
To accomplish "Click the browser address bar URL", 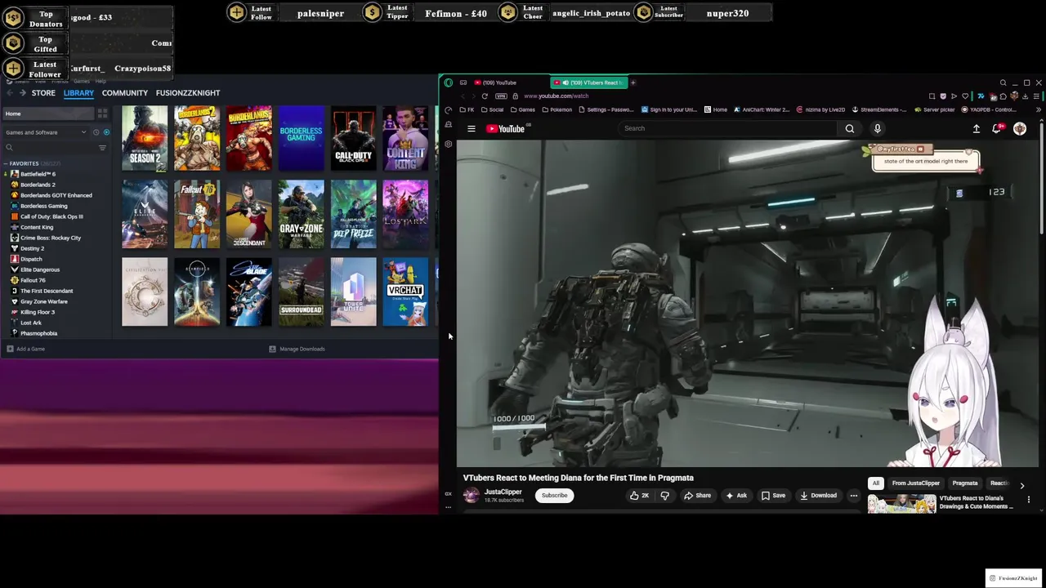I will pyautogui.click(x=556, y=96).
